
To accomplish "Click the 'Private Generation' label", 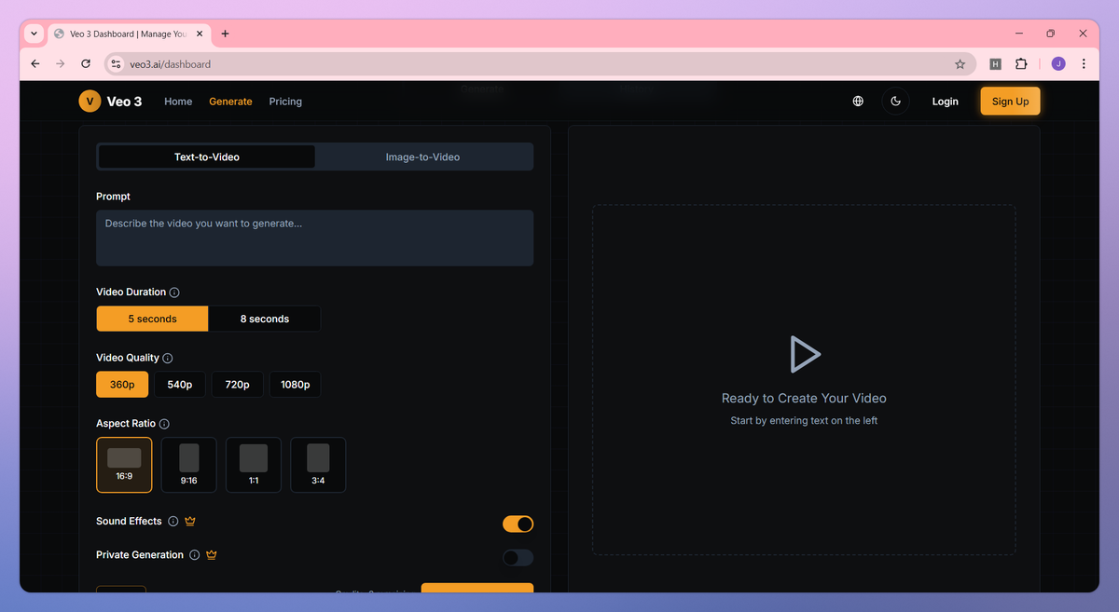I will [140, 555].
